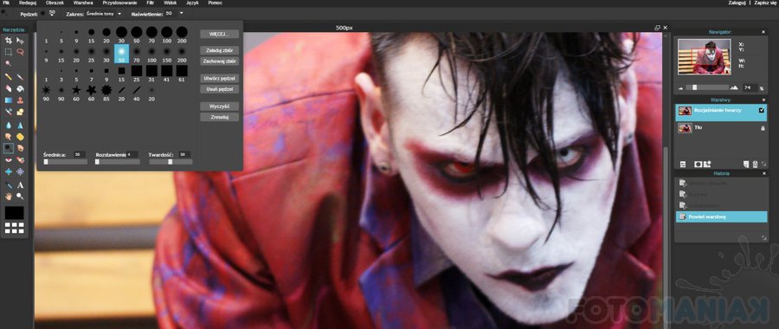Select the Zoom magnifier tool
This screenshot has width=779, height=329.
coord(20,197)
